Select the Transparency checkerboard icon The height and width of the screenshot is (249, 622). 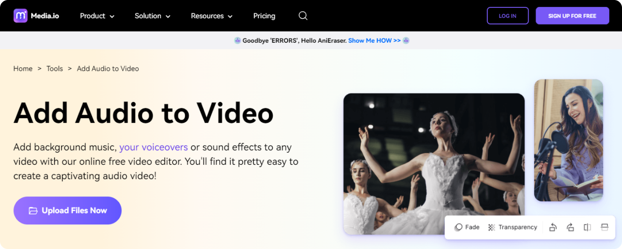491,227
